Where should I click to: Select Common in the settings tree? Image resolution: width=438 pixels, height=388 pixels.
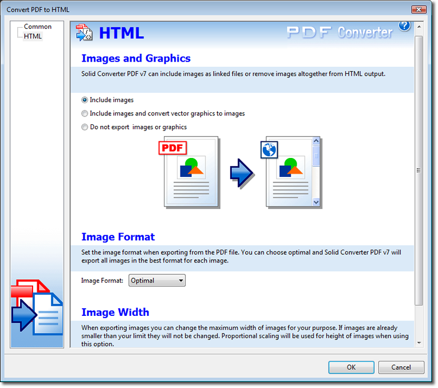(x=38, y=27)
